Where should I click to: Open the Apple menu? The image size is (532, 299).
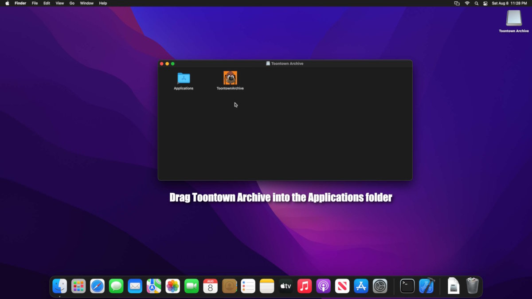point(7,3)
